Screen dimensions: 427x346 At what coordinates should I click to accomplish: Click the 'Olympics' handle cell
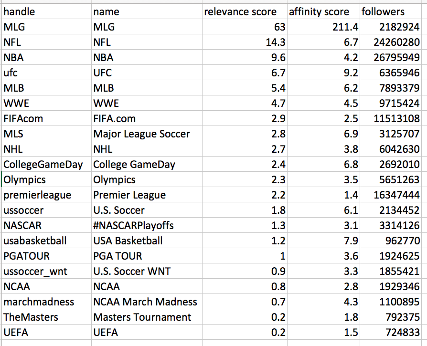[46, 179]
